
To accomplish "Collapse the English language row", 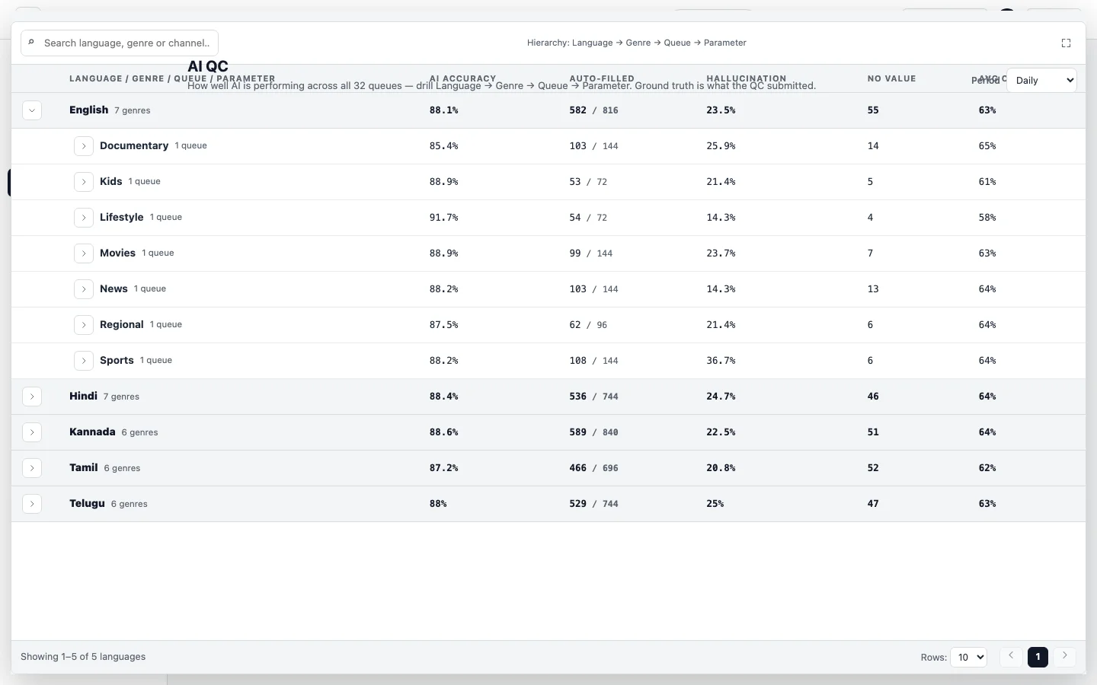I will pos(32,110).
